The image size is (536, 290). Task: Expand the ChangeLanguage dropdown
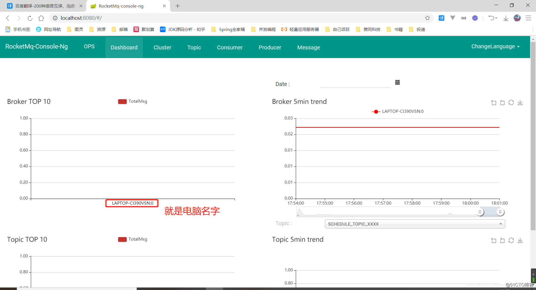(495, 47)
